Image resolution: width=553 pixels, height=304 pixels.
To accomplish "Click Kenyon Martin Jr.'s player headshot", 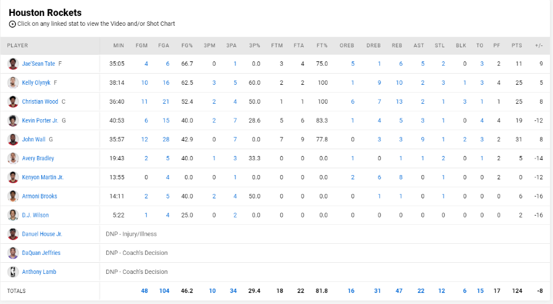I will [13, 177].
